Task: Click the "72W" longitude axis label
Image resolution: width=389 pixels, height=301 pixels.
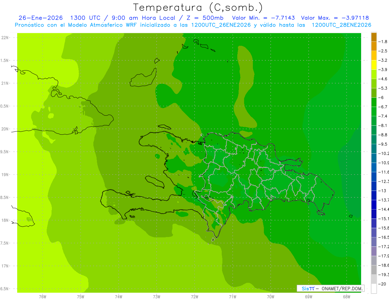Action: click(x=194, y=296)
